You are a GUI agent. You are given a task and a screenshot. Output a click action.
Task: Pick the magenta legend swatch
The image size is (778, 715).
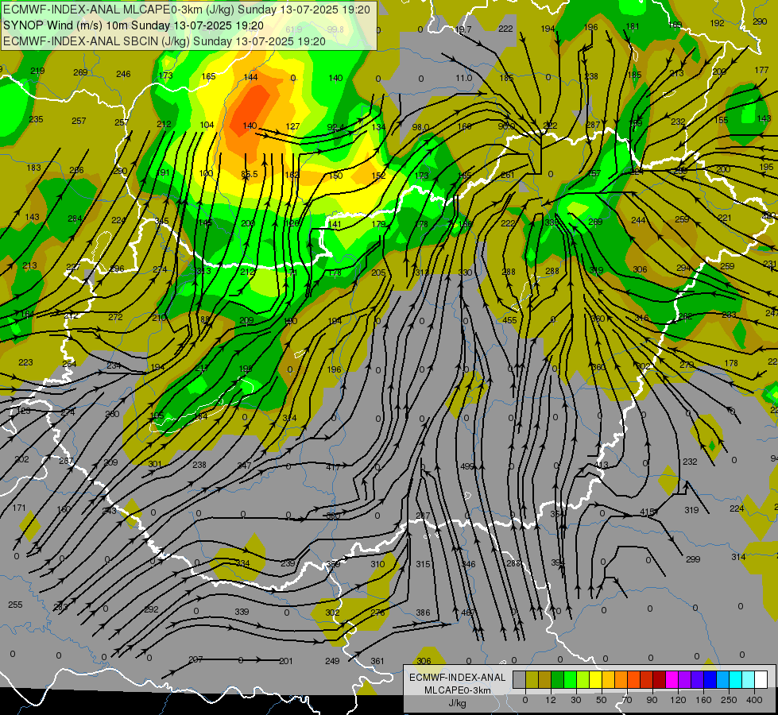(672, 679)
